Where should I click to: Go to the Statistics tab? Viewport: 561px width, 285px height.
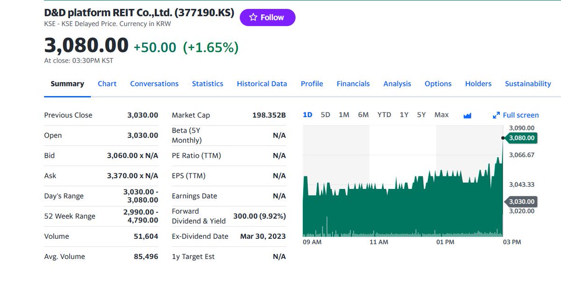(x=208, y=84)
